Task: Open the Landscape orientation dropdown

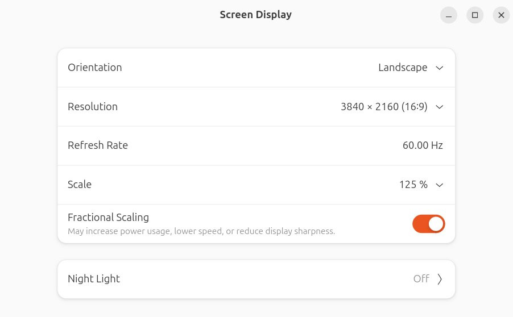Action: click(403, 68)
